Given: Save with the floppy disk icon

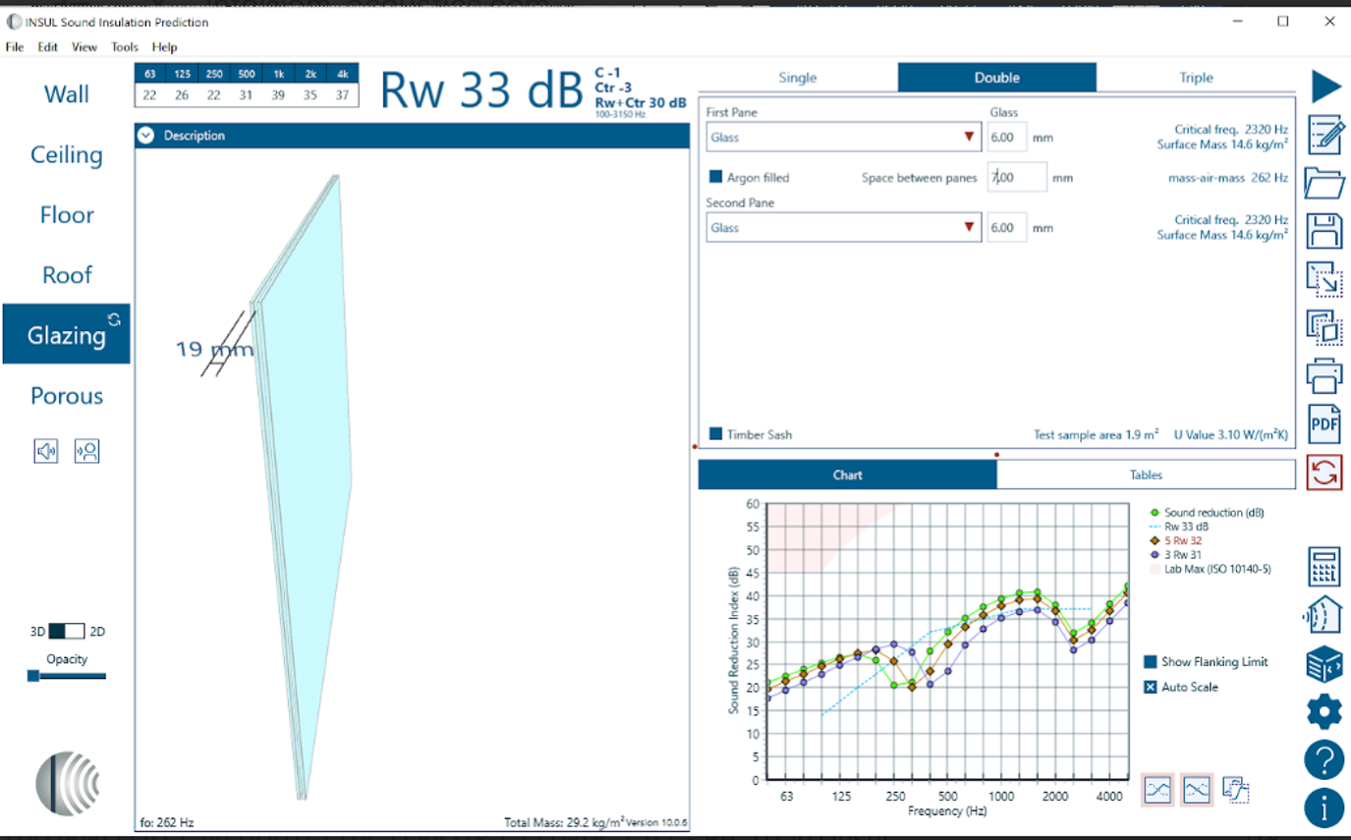Looking at the screenshot, I should (x=1324, y=231).
